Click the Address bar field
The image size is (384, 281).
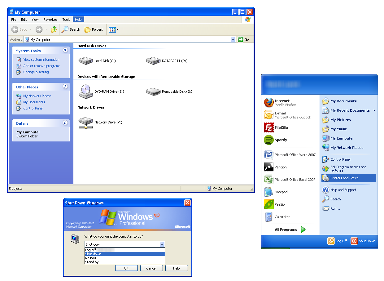(130, 39)
